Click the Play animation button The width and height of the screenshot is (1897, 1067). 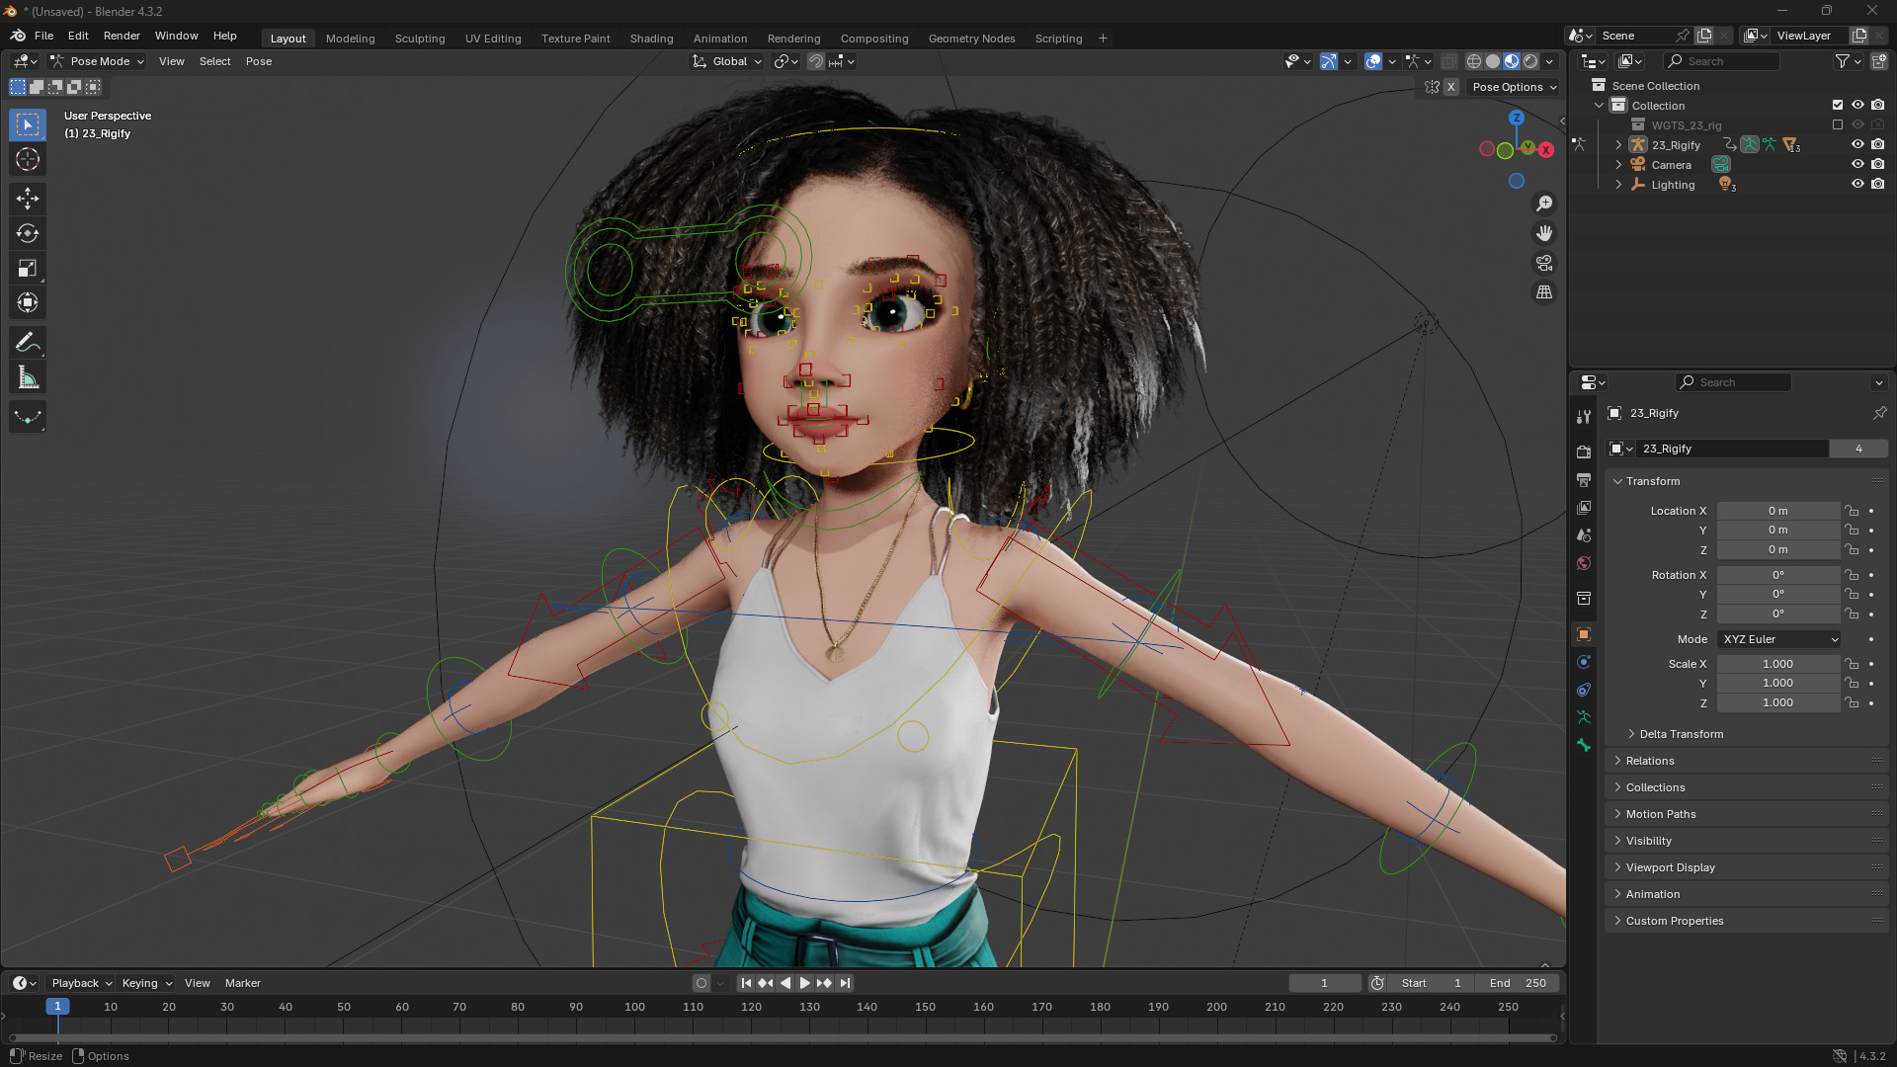pyautogui.click(x=804, y=983)
